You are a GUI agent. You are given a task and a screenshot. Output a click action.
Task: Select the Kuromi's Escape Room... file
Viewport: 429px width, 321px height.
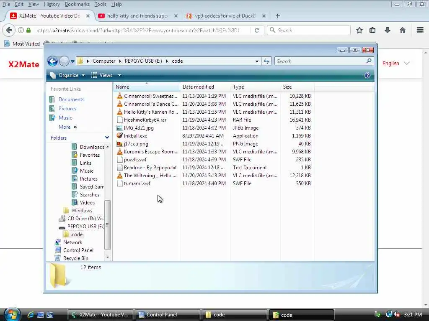point(148,151)
